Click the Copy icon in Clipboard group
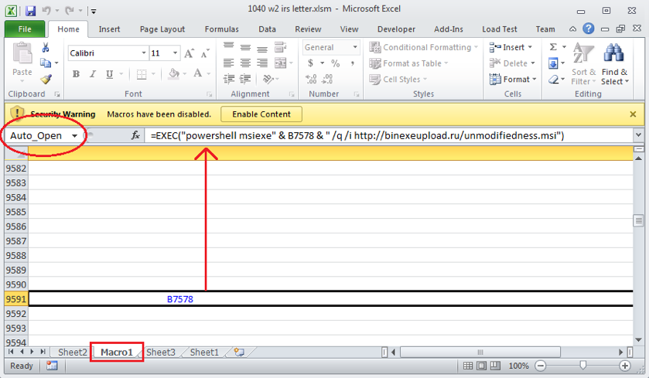 tap(46, 63)
